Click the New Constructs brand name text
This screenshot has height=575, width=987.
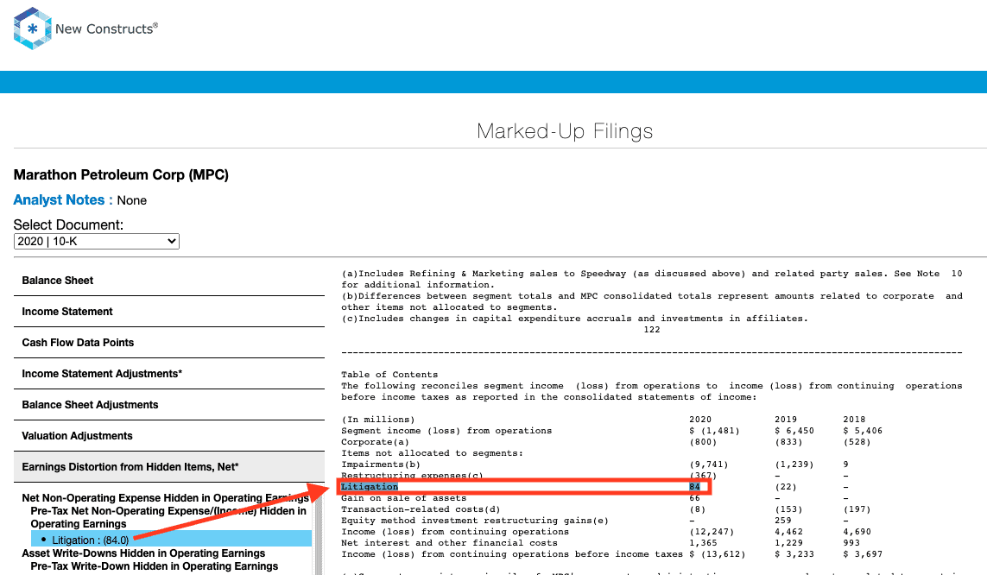(106, 29)
